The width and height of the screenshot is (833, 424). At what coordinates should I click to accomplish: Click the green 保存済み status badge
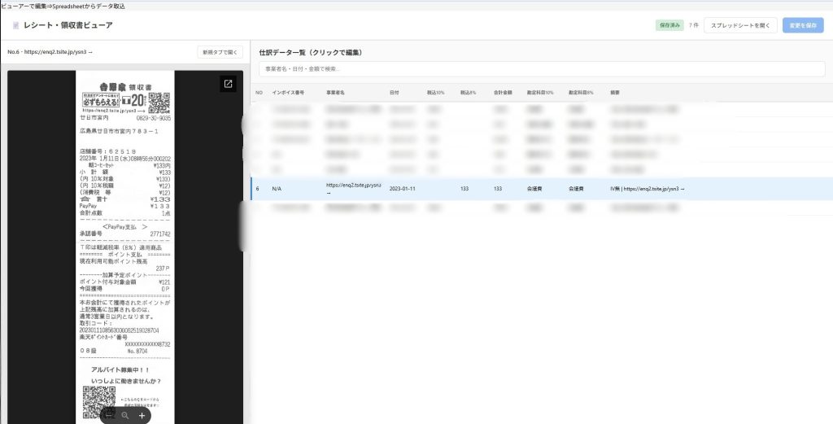669,25
